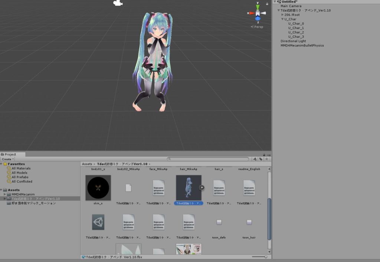Select the Unity package asset thumbnail
Viewport: 380px width, 262px height.
point(98,222)
